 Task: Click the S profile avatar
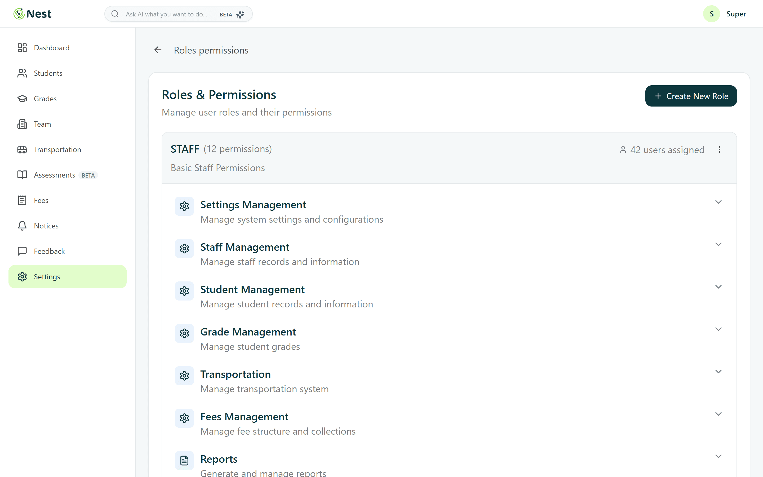click(x=712, y=14)
